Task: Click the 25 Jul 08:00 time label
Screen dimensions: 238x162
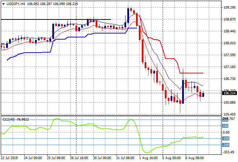Action: point(56,158)
